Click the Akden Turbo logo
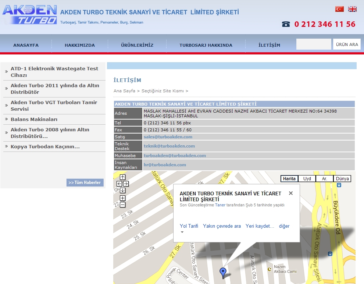 click(29, 14)
